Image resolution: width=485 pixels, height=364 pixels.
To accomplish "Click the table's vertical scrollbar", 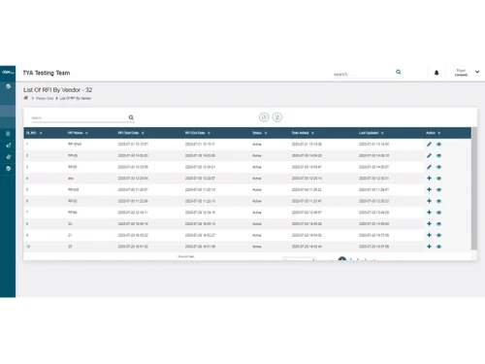I will click(x=474, y=188).
